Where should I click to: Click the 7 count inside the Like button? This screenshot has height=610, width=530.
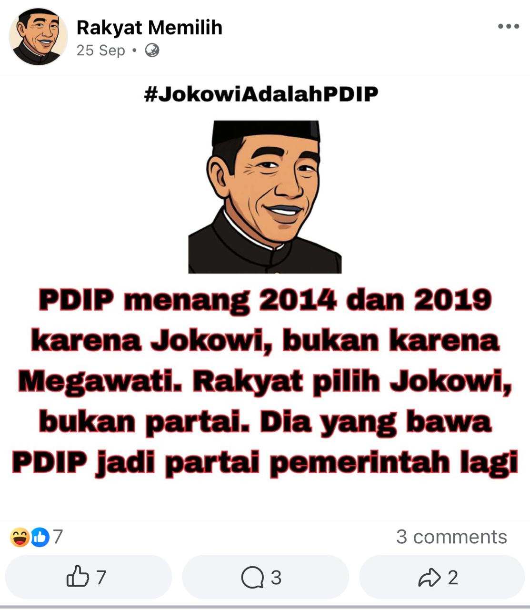[x=101, y=578]
